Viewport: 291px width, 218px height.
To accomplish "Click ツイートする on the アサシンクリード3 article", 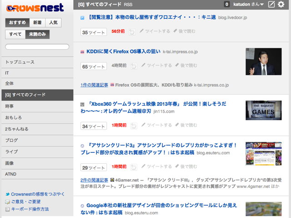I will click(156, 166).
